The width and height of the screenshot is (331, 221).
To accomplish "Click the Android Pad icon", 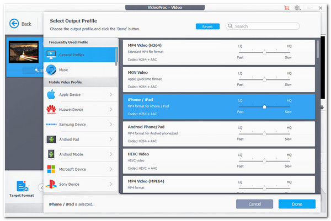I will pos(51,139).
